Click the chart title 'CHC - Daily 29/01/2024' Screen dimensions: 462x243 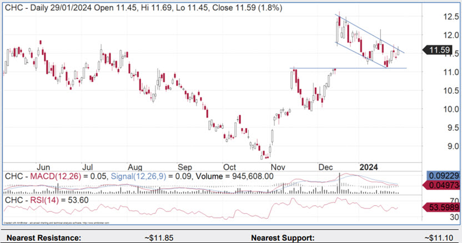pos(48,8)
